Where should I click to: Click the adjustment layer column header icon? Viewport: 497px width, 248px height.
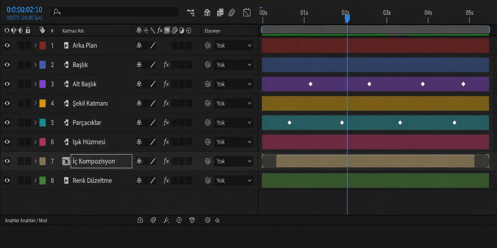182,30
